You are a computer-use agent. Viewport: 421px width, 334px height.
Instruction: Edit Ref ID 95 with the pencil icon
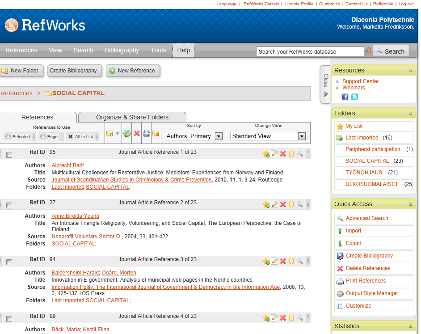pos(274,154)
